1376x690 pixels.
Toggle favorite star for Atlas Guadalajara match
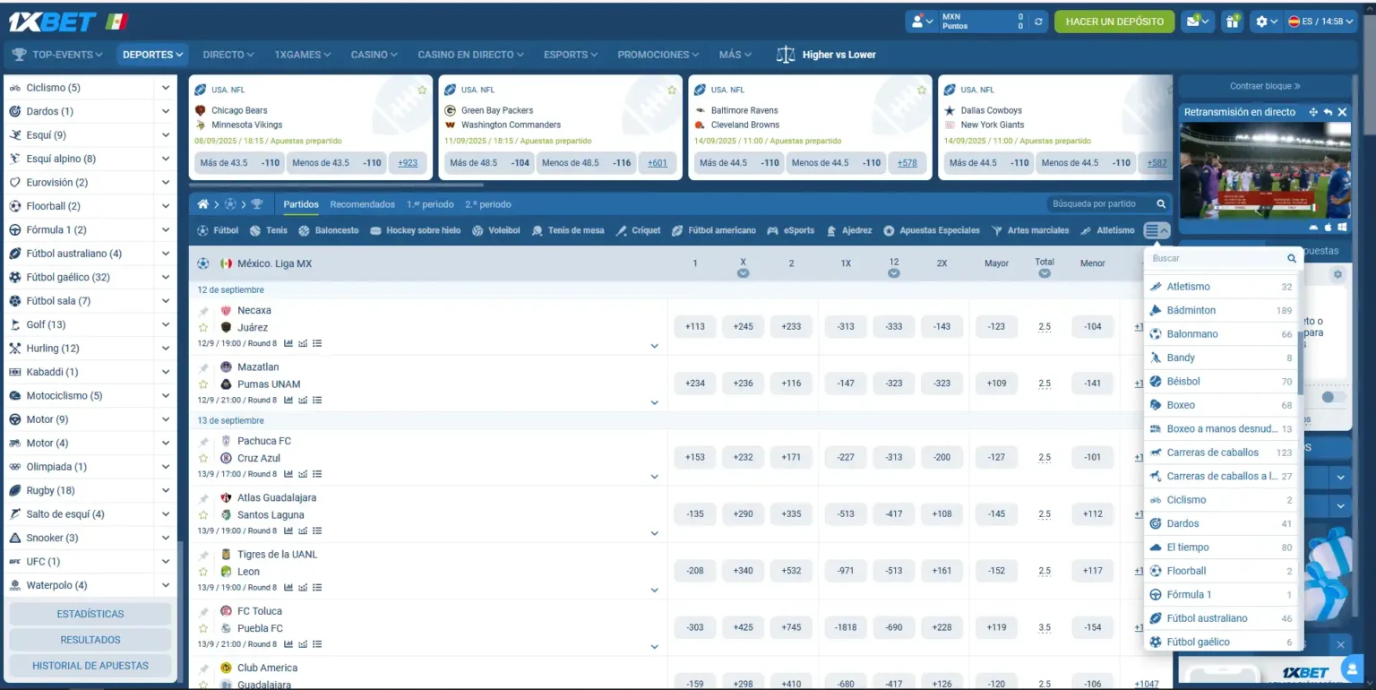[x=203, y=515]
